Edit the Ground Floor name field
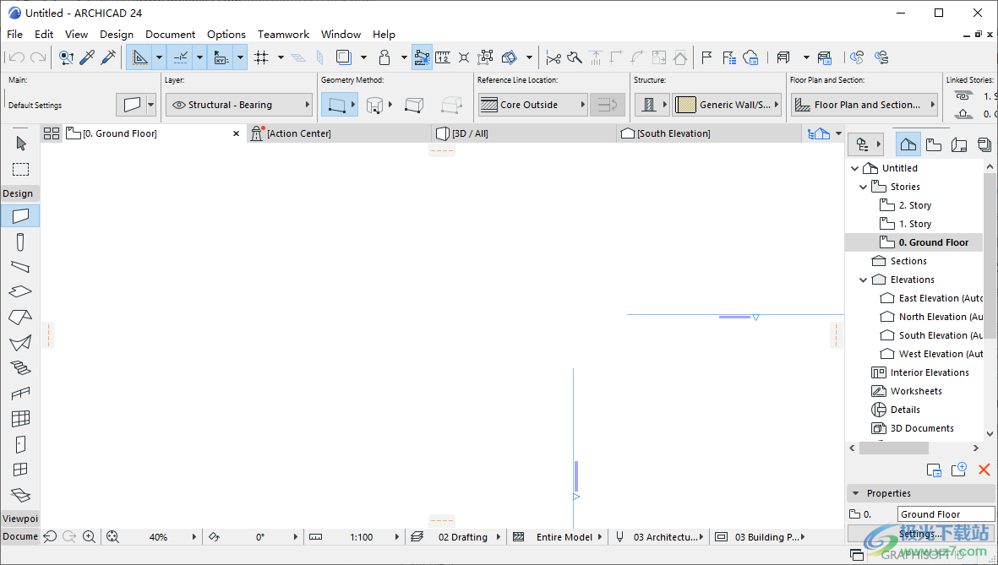Image resolution: width=998 pixels, height=565 pixels. pyautogui.click(x=946, y=514)
